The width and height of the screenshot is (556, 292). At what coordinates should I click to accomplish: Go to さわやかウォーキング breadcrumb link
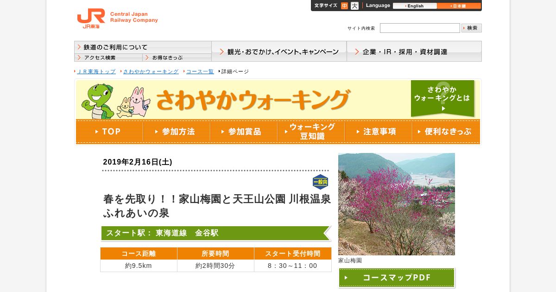pyautogui.click(x=151, y=71)
